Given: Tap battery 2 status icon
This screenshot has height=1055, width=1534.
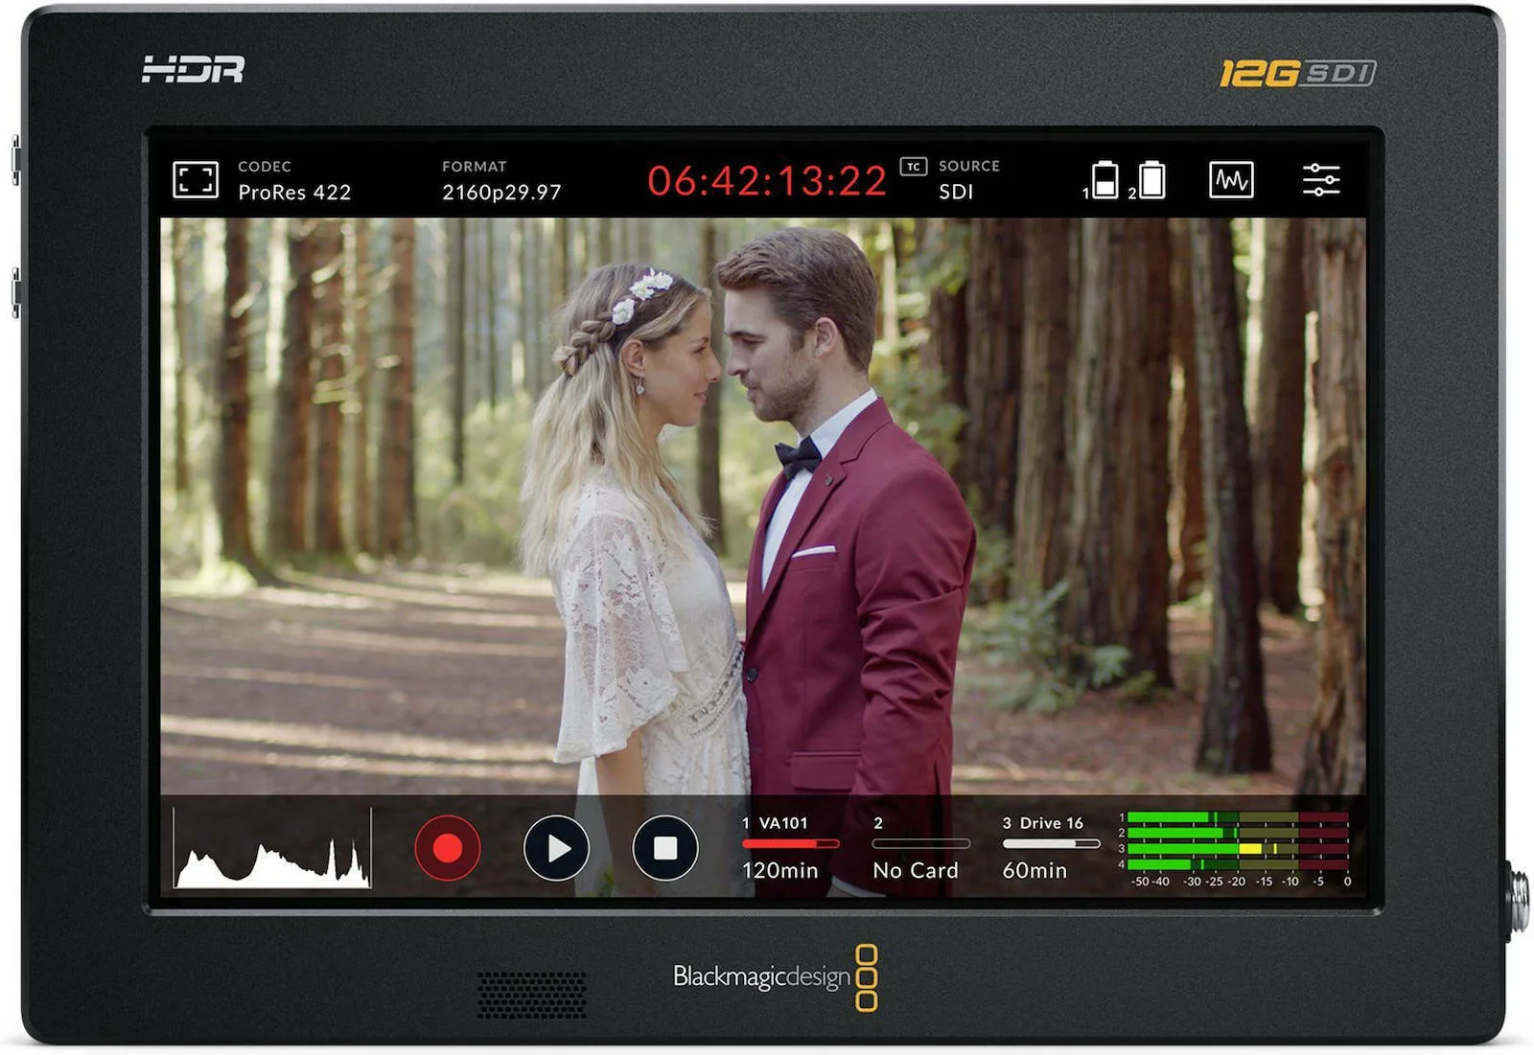Looking at the screenshot, I should [1149, 180].
